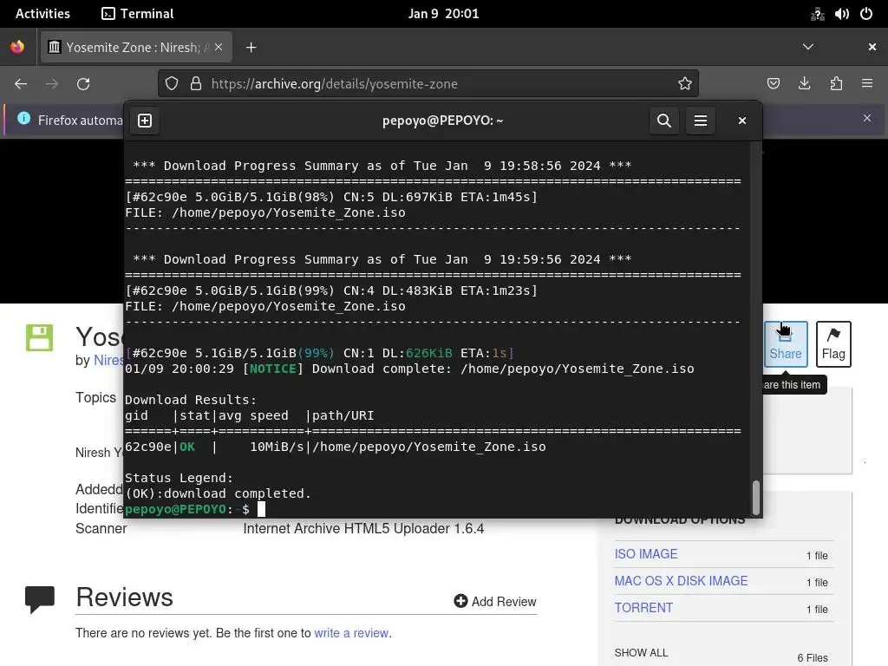Open the clock calendar Jan 9 20:01
The height and width of the screenshot is (666, 888).
pos(443,14)
